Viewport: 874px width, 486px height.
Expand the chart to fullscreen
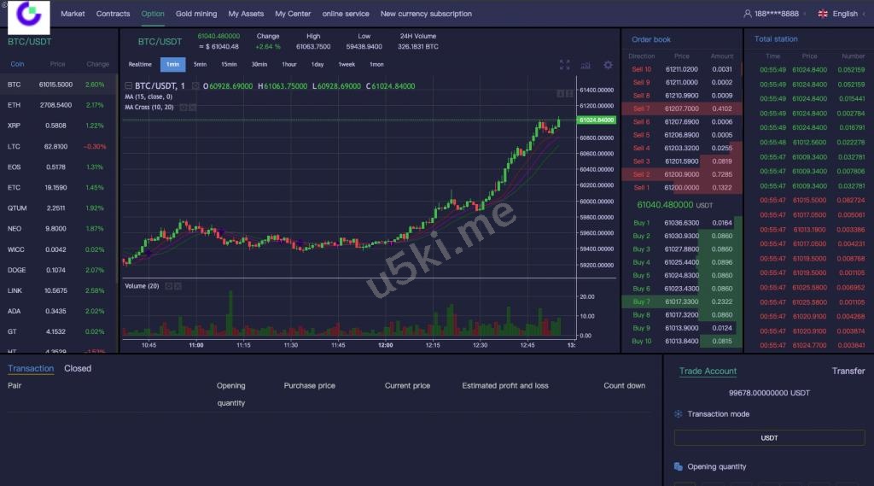564,65
